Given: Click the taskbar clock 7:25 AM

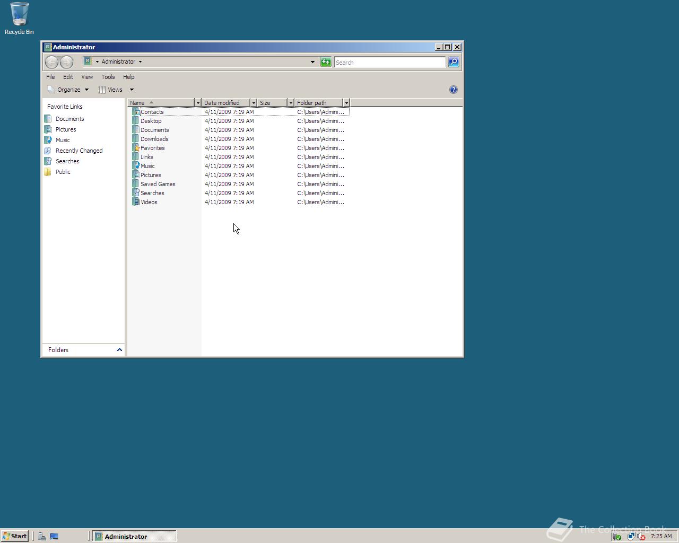Looking at the screenshot, I should (x=661, y=536).
